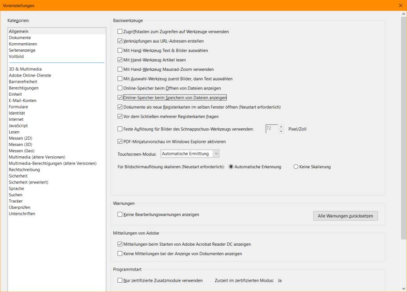Viewport: 407px width, 292px height.
Task: Check "Mit Hand-Werkzeug Text & Bilder auswählen"
Action: coord(119,50)
